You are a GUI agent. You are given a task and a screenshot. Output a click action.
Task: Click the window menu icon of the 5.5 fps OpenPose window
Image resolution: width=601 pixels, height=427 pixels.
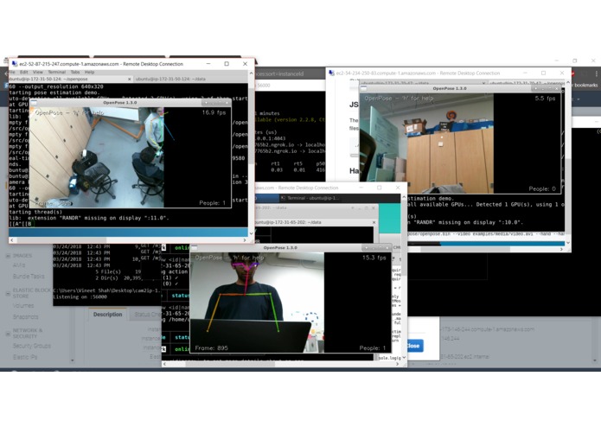coord(364,88)
